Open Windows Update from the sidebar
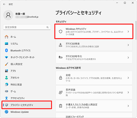This screenshot has width=137, height=118. [x=27, y=112]
